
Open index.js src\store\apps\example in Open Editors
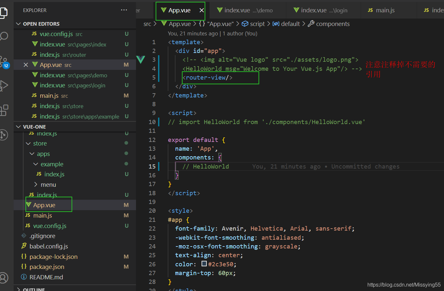(75, 116)
